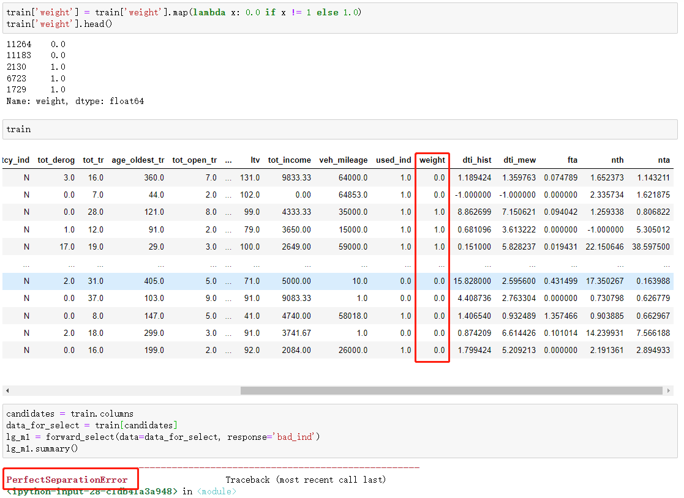Click the dti_hist column header

point(476,160)
